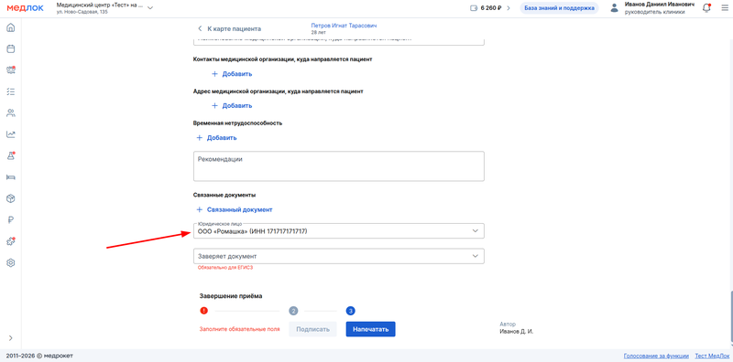Click step 3 indicator in Завершение приёма
The height and width of the screenshot is (362, 733).
(351, 311)
